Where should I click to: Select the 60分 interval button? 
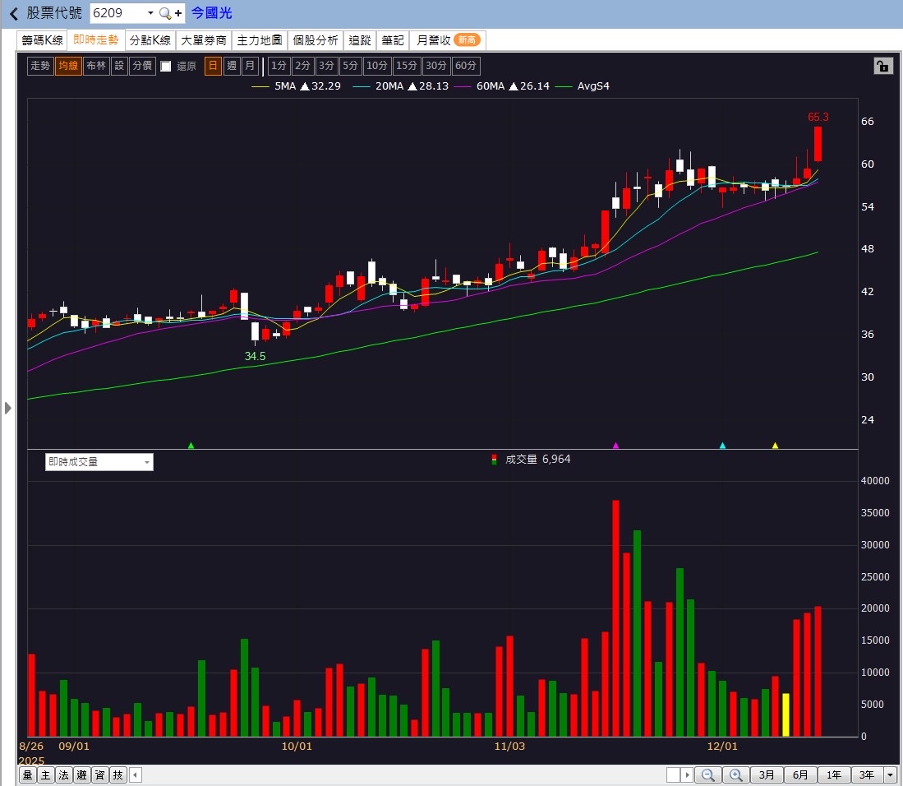coord(465,66)
